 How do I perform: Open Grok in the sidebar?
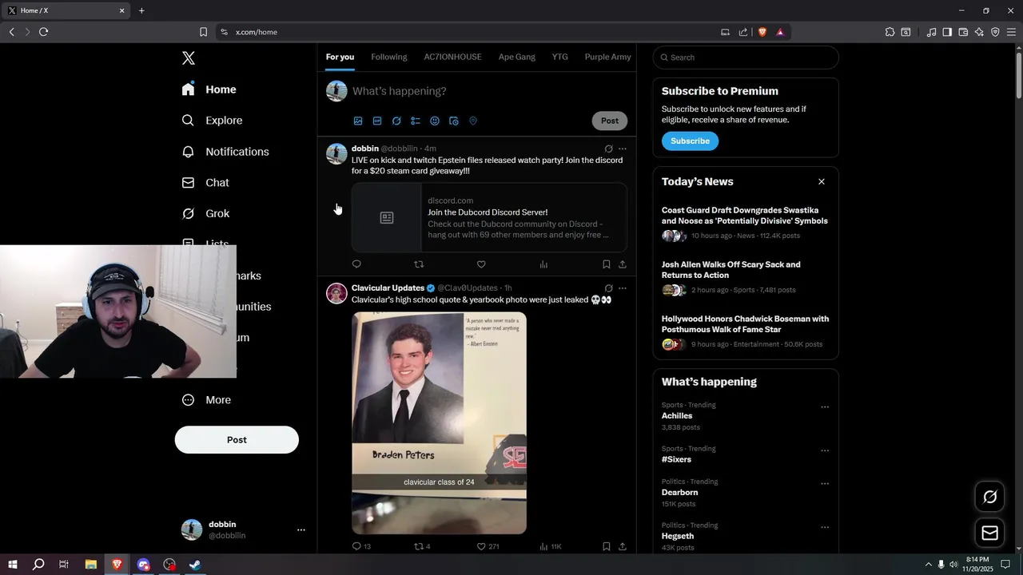206,214
